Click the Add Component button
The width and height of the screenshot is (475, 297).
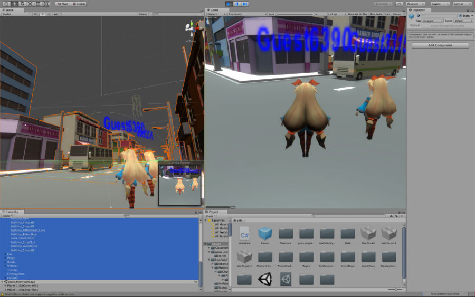pos(440,45)
